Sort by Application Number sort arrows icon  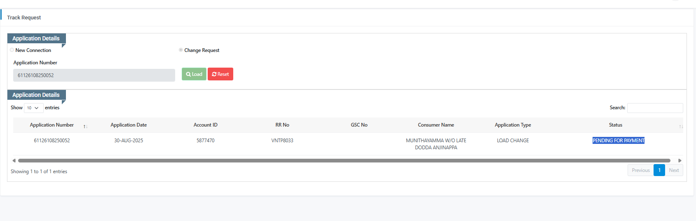click(x=85, y=127)
